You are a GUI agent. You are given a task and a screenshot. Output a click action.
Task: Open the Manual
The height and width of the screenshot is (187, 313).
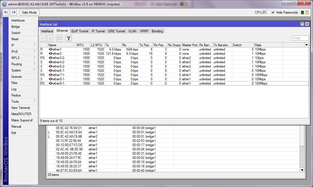pyautogui.click(x=23, y=127)
